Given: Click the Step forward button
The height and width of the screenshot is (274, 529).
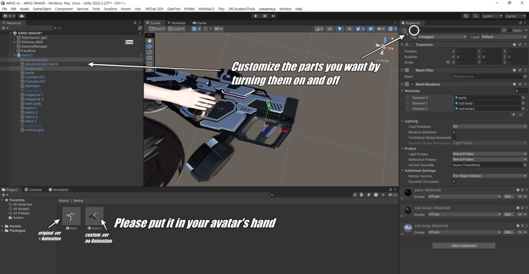Looking at the screenshot, I should pyautogui.click(x=273, y=16).
